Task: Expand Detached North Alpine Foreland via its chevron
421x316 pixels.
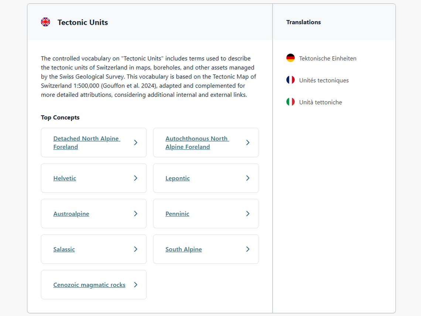Action: coord(136,143)
